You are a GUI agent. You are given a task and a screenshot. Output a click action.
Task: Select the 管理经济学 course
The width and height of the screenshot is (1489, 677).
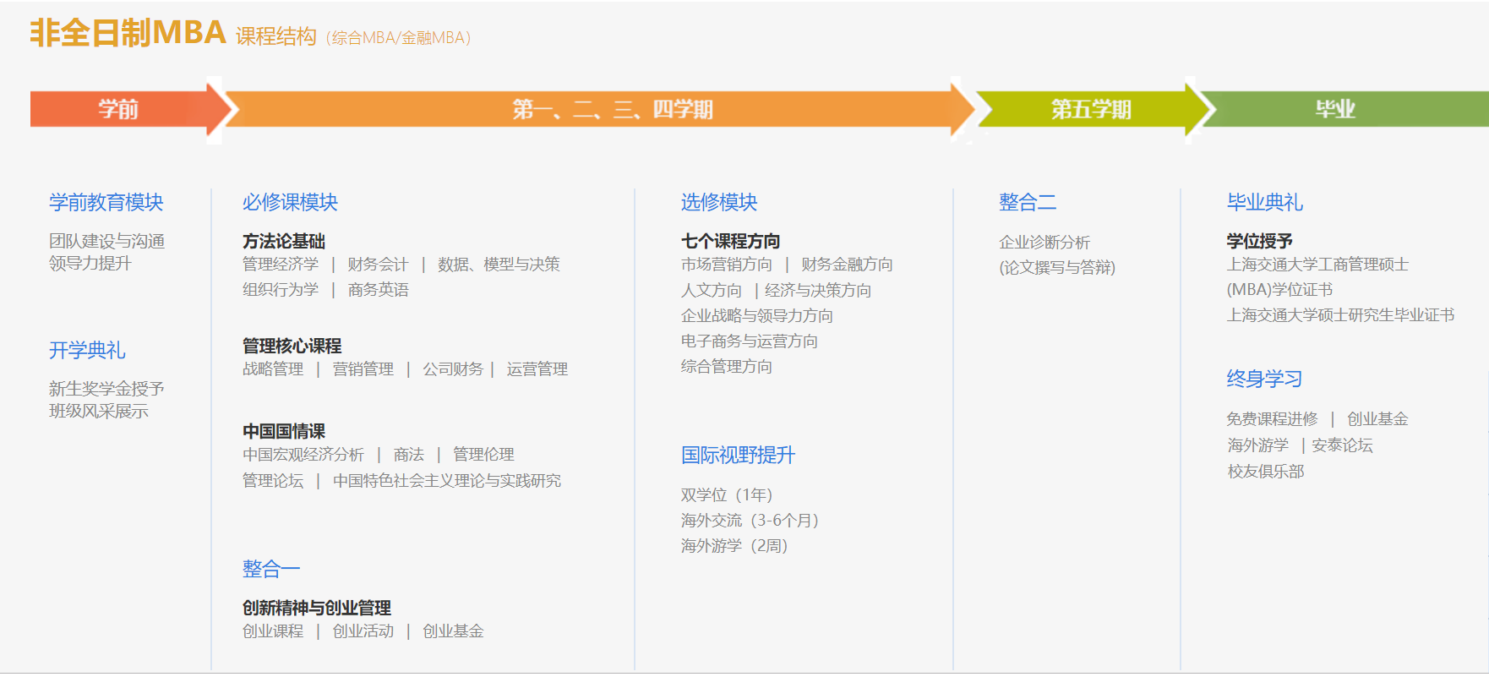[x=281, y=265]
